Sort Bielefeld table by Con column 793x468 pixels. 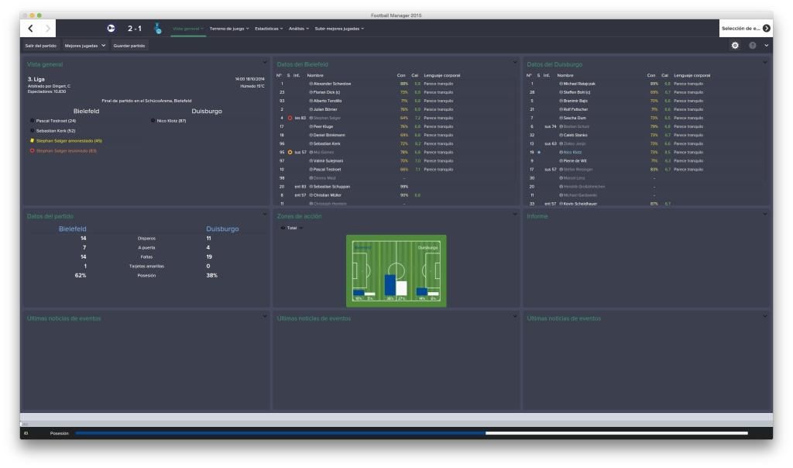coord(401,75)
